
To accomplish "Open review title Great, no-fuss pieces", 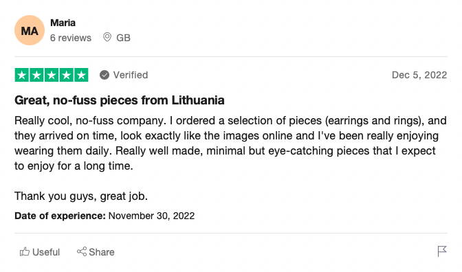I will pos(120,100).
